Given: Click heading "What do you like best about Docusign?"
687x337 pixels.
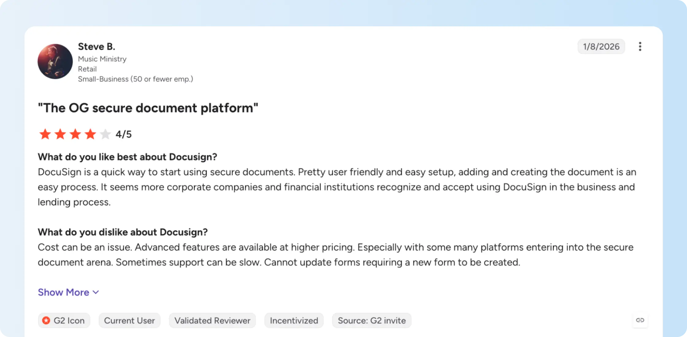Looking at the screenshot, I should [128, 157].
